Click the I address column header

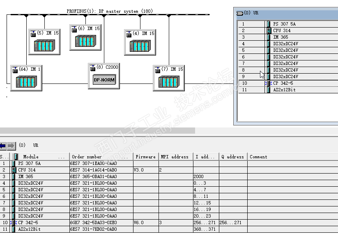pos(206,157)
